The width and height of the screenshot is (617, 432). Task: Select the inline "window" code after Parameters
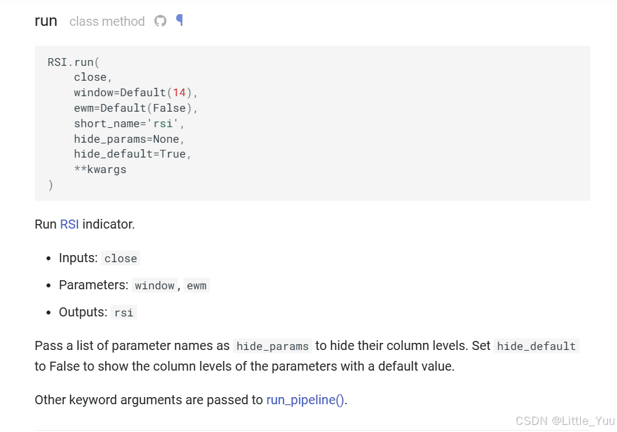tap(154, 285)
